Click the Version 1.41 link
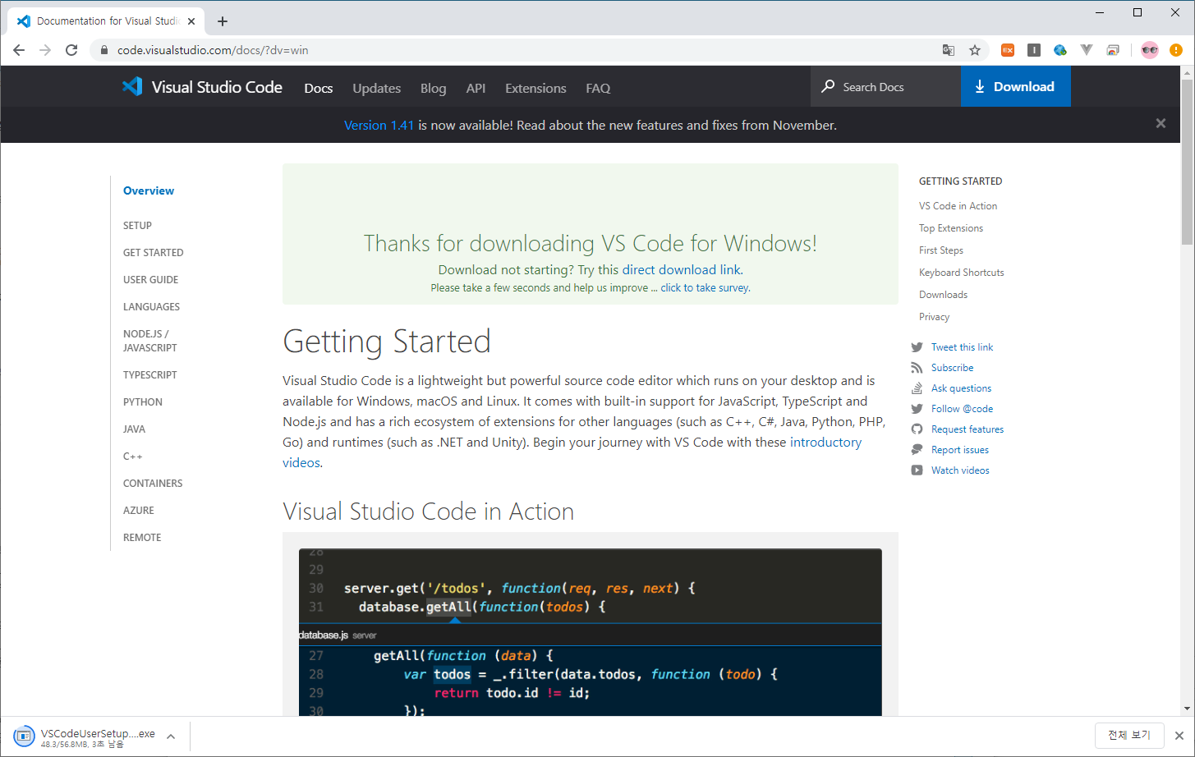Viewport: 1195px width, 757px height. click(379, 125)
